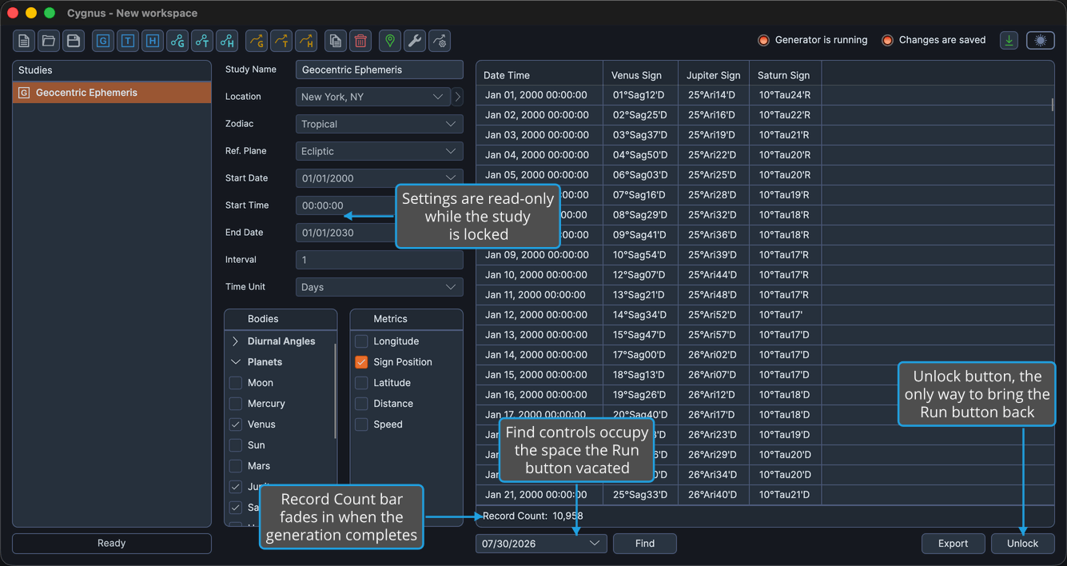This screenshot has width=1067, height=566.
Task: Add orange trend-line G study
Action: click(x=257, y=41)
